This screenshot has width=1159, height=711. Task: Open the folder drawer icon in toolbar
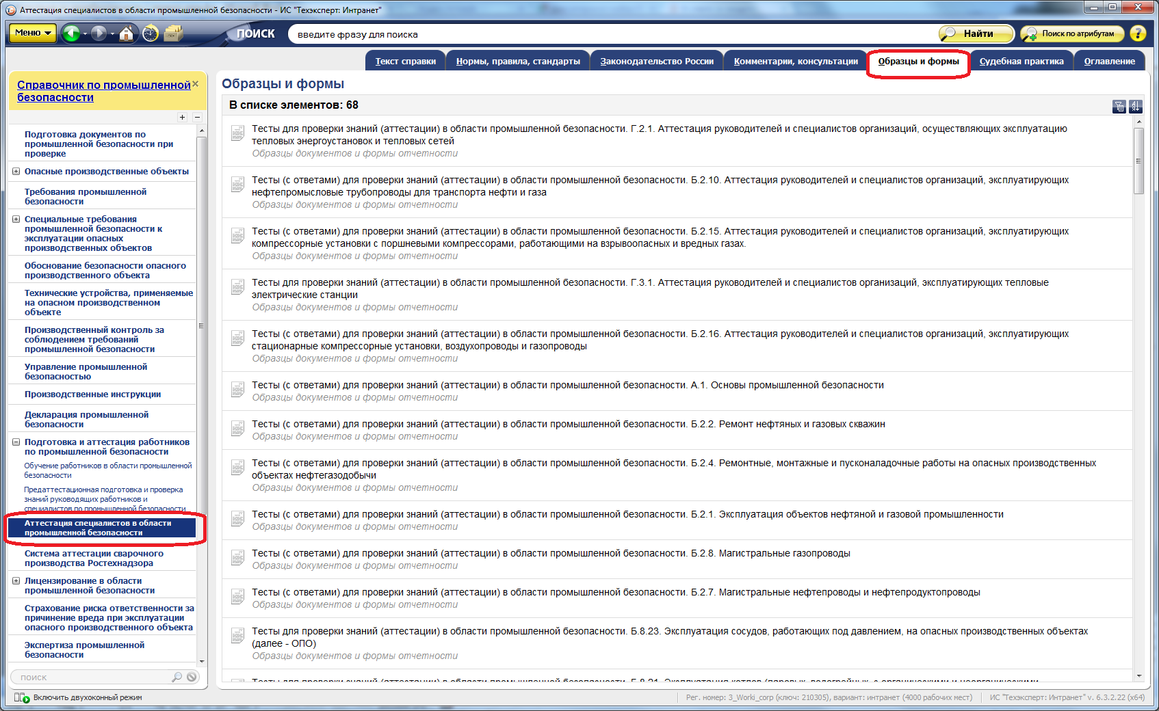[173, 33]
